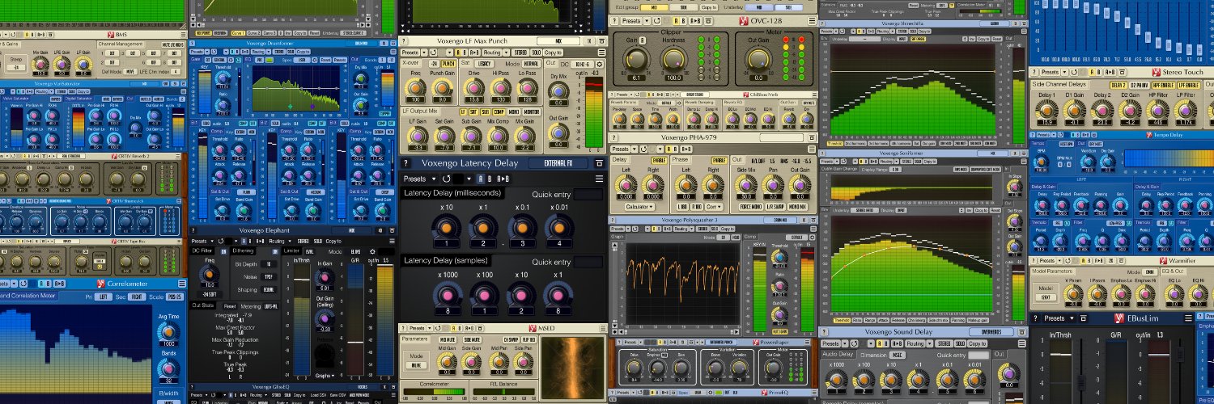The width and height of the screenshot is (1214, 404).
Task: Open LF Max Punch settings gear
Action: pyautogui.click(x=600, y=64)
